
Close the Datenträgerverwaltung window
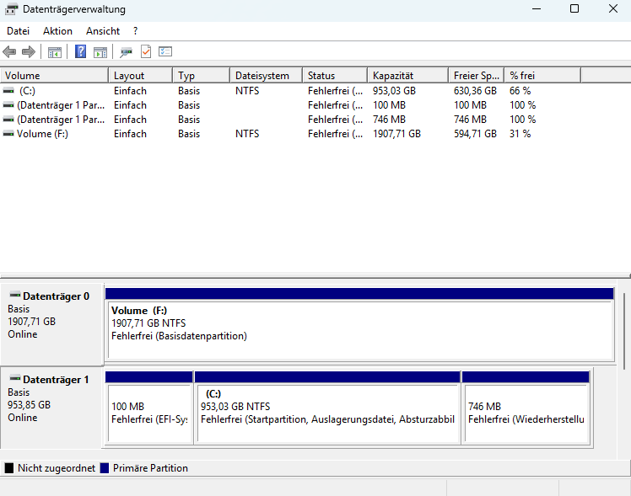tap(613, 8)
